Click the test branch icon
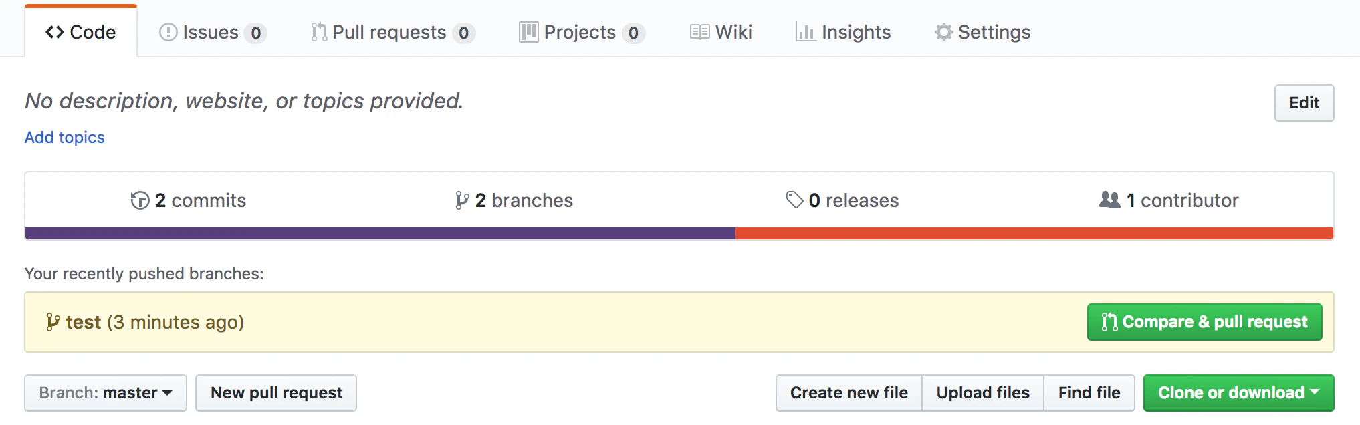Image resolution: width=1360 pixels, height=425 pixels. (53, 322)
